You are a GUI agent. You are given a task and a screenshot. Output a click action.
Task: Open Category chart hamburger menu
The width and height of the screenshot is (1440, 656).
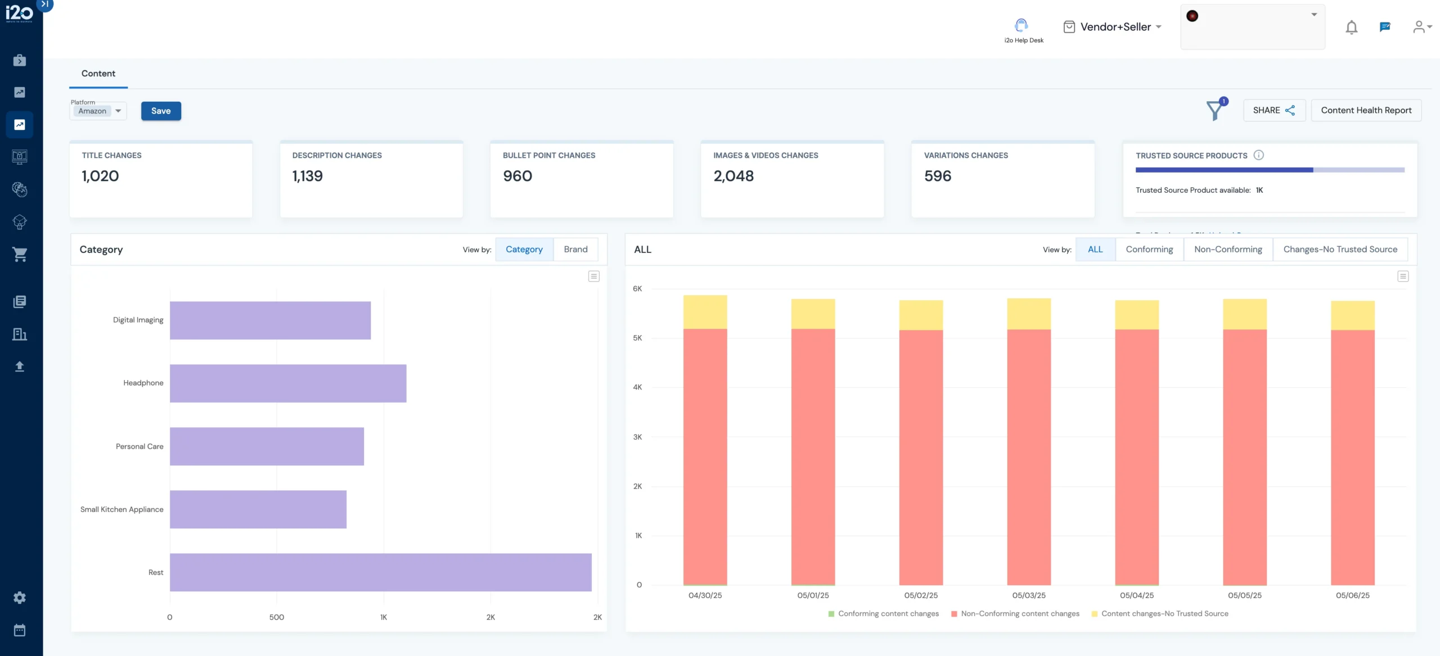point(593,277)
